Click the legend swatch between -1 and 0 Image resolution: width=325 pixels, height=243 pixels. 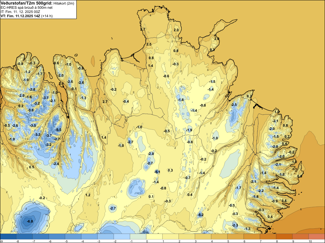[138, 237]
